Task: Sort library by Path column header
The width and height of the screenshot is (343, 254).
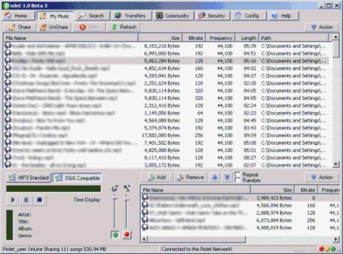Action: pos(294,38)
